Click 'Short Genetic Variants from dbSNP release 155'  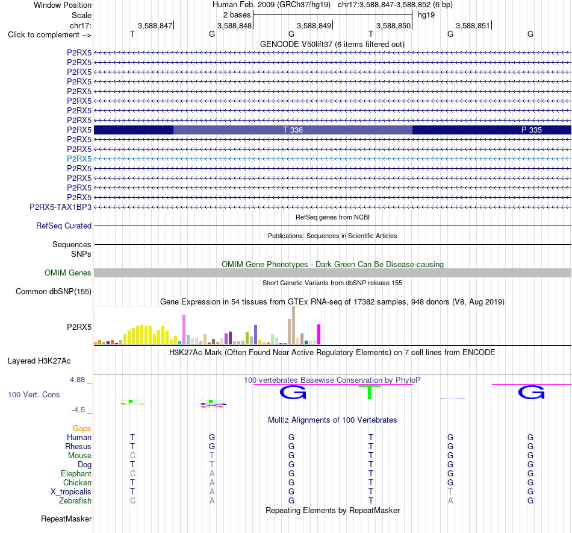(332, 283)
